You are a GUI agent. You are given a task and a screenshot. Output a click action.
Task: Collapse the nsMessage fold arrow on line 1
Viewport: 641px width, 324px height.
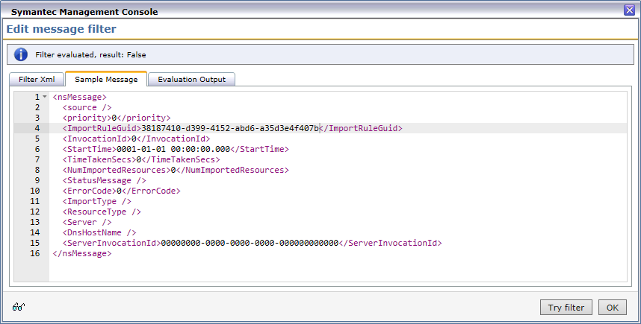(45, 97)
